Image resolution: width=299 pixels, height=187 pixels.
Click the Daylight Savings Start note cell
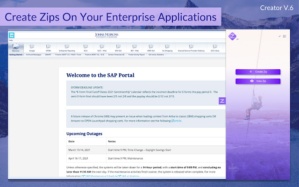click(166, 150)
